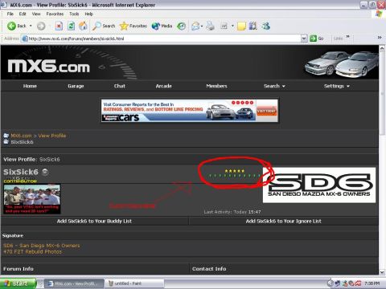This screenshot has width=386, height=289.
Task: Open the Mail icon dropdown arrow
Action: (x=202, y=26)
